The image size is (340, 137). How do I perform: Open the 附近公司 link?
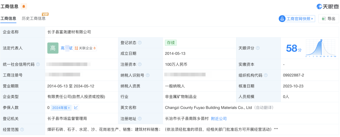point(219,119)
